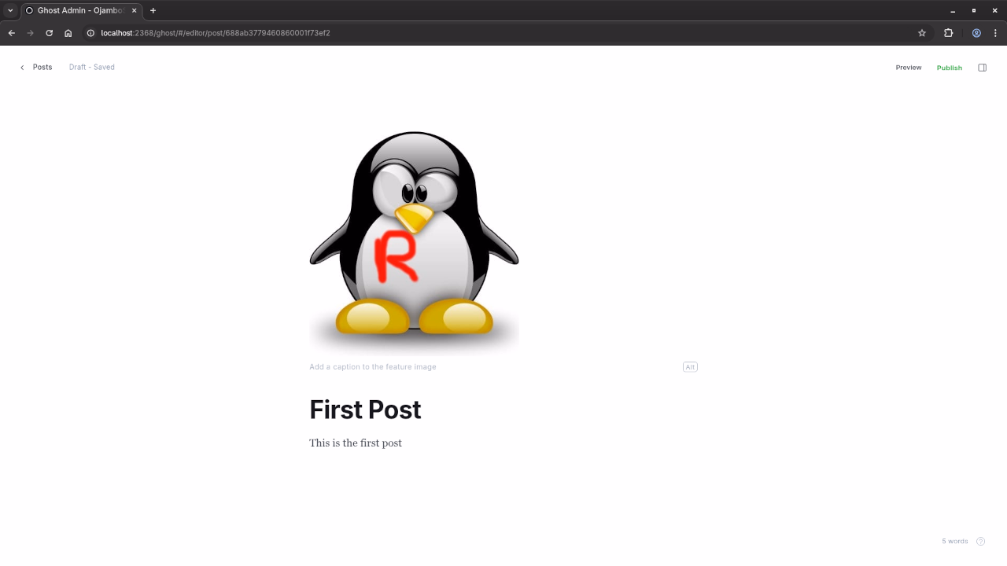Bookmark this page with the star icon

coord(922,33)
